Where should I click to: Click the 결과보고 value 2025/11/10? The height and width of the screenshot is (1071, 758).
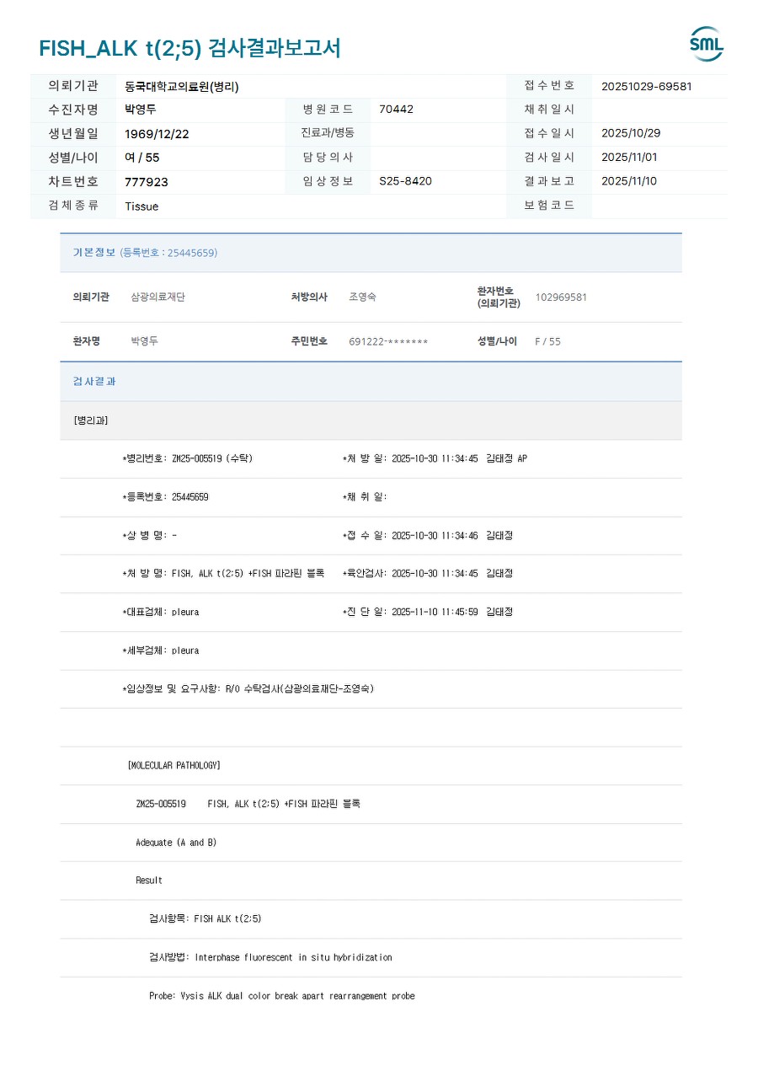(629, 181)
